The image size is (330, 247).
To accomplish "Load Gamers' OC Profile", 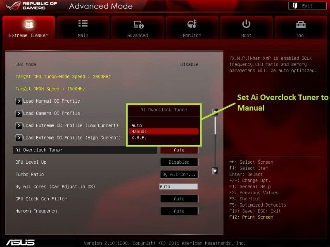I will tap(52, 113).
